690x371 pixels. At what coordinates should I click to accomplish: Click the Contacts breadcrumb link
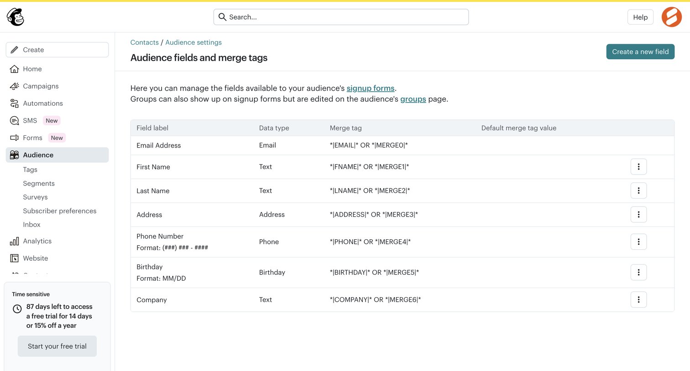click(145, 42)
